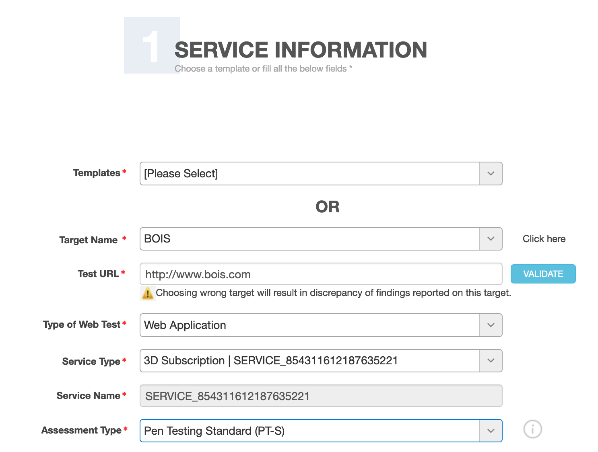The height and width of the screenshot is (452, 598).
Task: Expand the Service Type dropdown arrow
Action: point(491,361)
